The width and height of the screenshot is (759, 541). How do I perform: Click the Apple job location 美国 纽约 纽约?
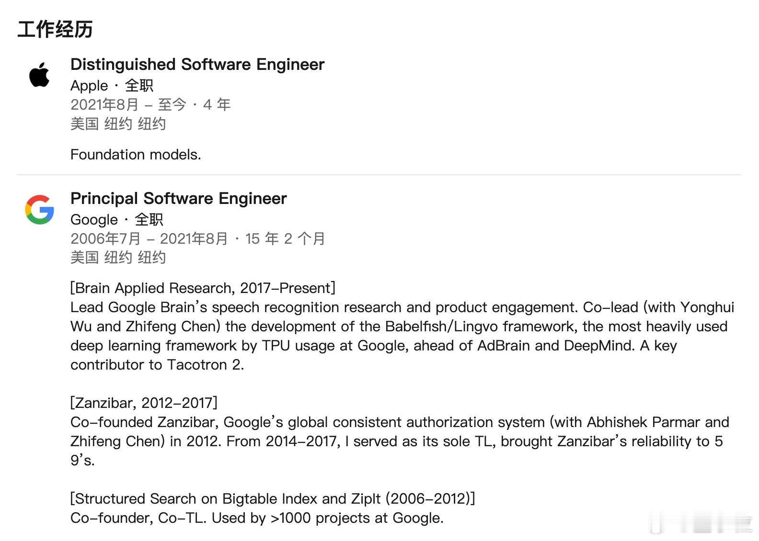click(118, 124)
